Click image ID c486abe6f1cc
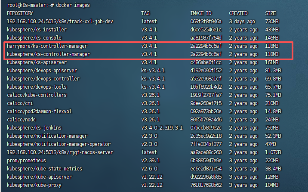Image resolution: width=308 pixels, height=192 pixels. pos(206,62)
